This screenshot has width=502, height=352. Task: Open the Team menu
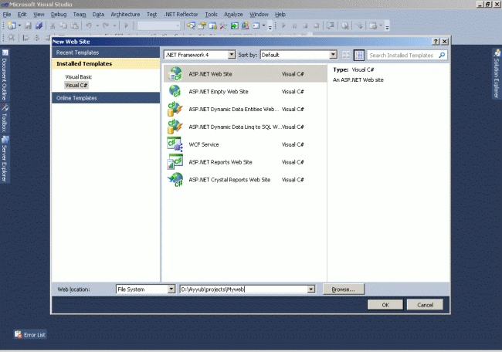point(80,15)
